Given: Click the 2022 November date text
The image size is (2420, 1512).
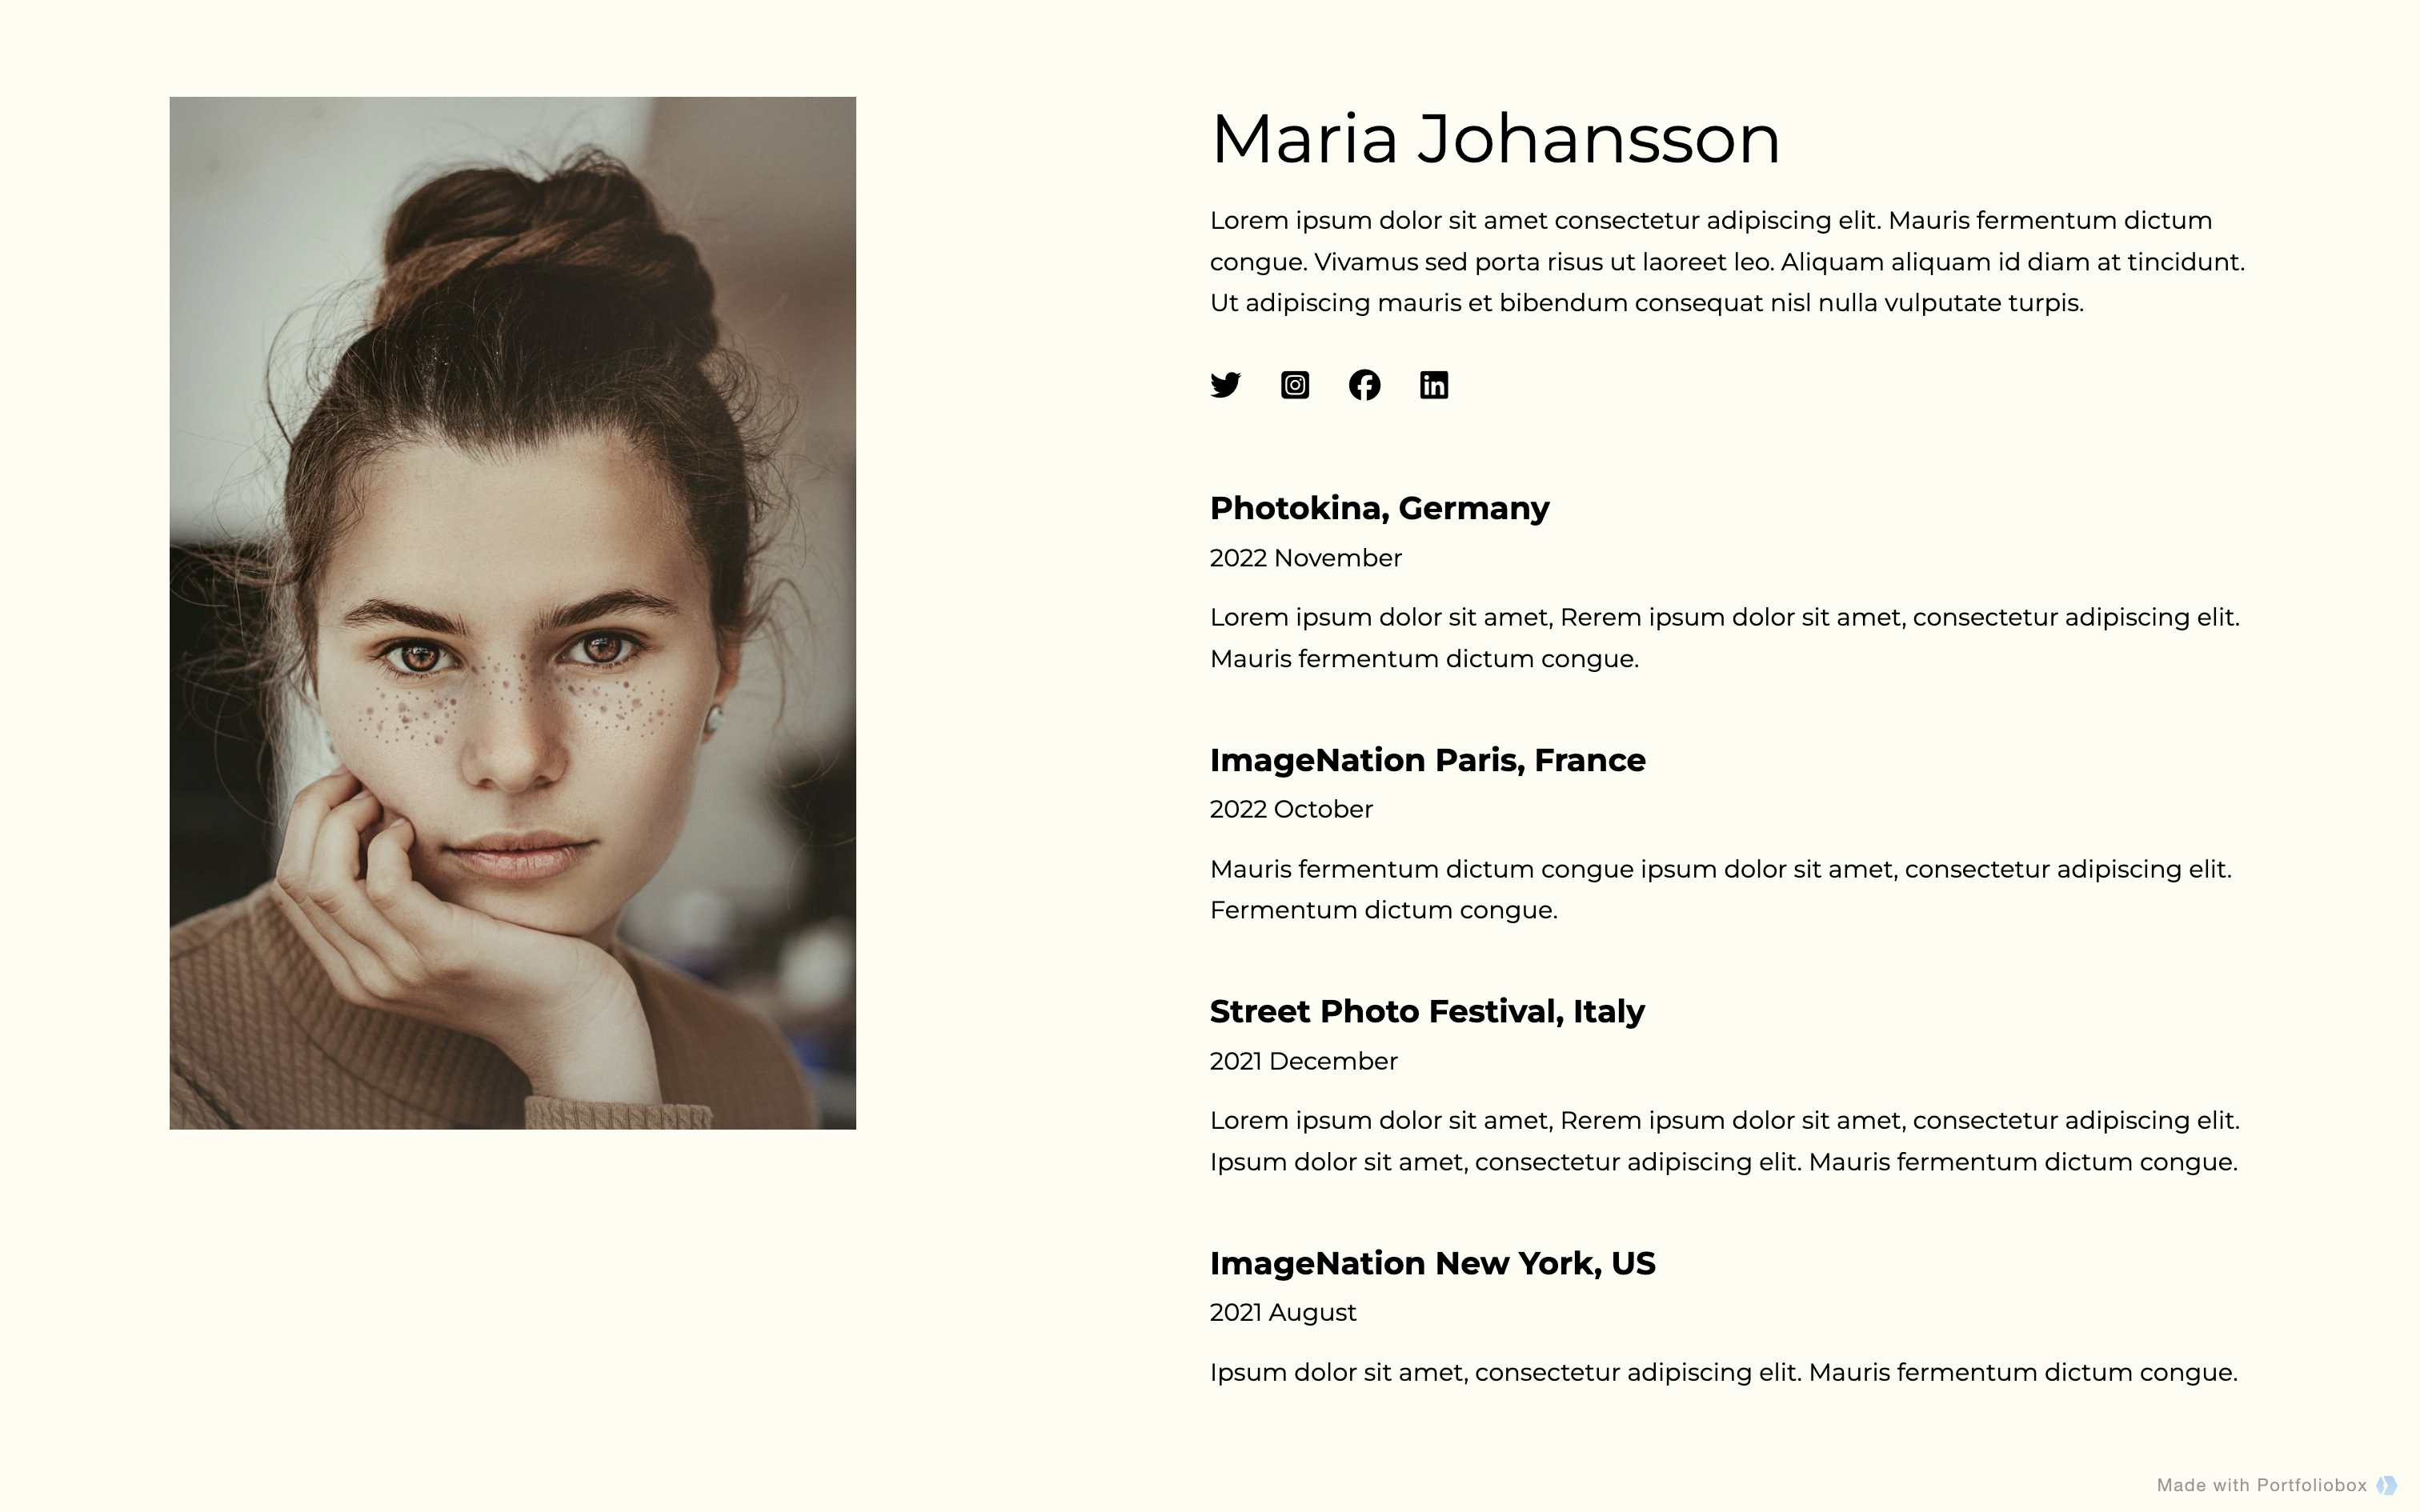Looking at the screenshot, I should tap(1305, 558).
